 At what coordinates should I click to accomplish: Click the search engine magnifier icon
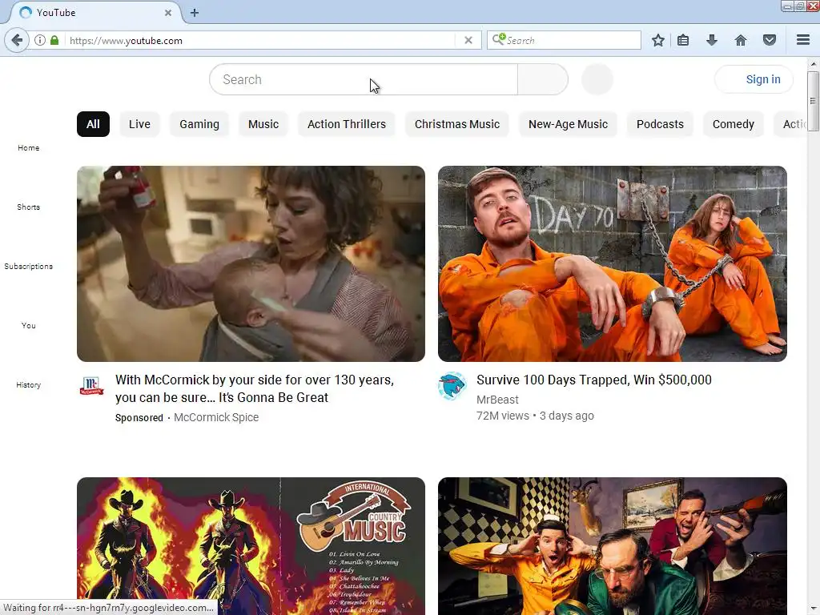498,40
